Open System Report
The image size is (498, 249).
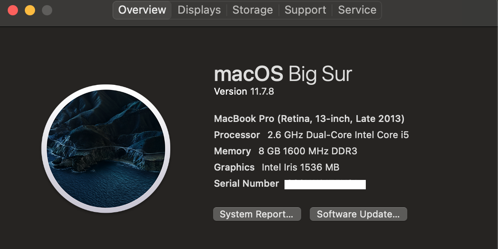(x=257, y=214)
